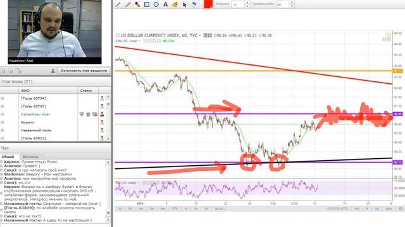This screenshot has width=405, height=227.
Task: Tick the checkbox beside [Гость 63794]
Action: 3,98
